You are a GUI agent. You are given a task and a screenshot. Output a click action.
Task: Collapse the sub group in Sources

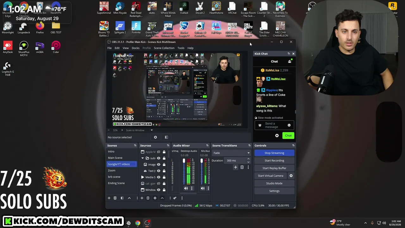[x=142, y=158]
